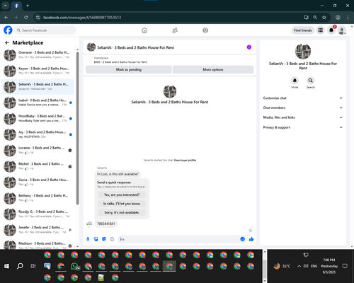Show hidden system tray icons chevron

(299, 266)
